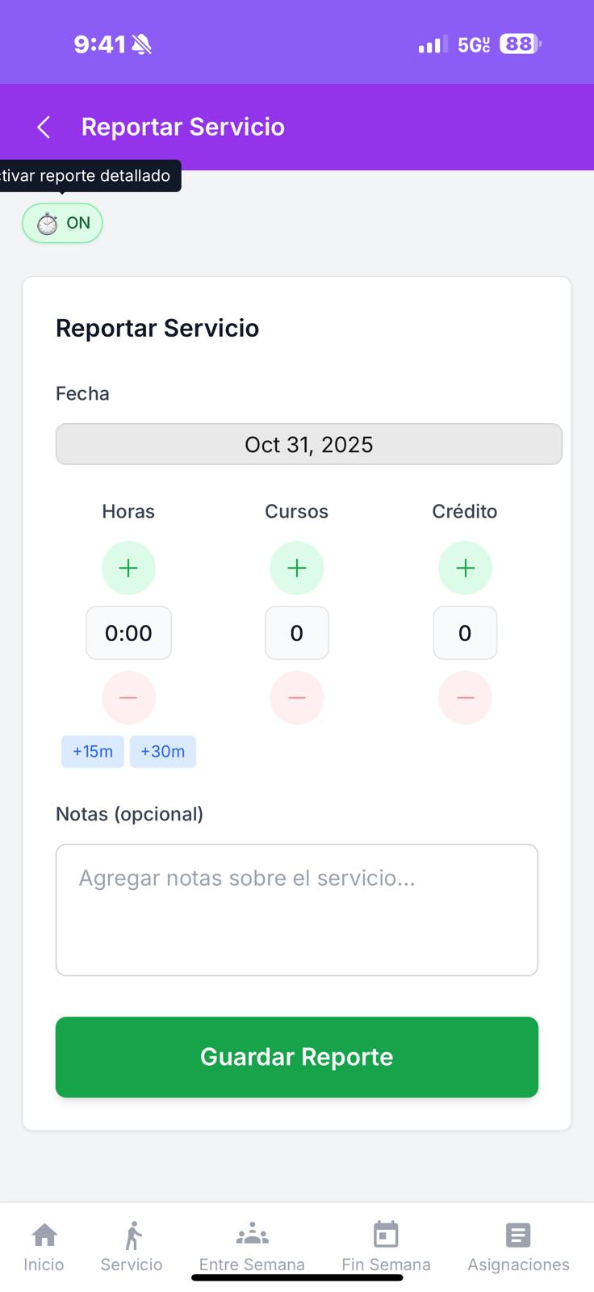Tap the back arrow in header
Viewport: 594px width, 1292px height.
[44, 127]
